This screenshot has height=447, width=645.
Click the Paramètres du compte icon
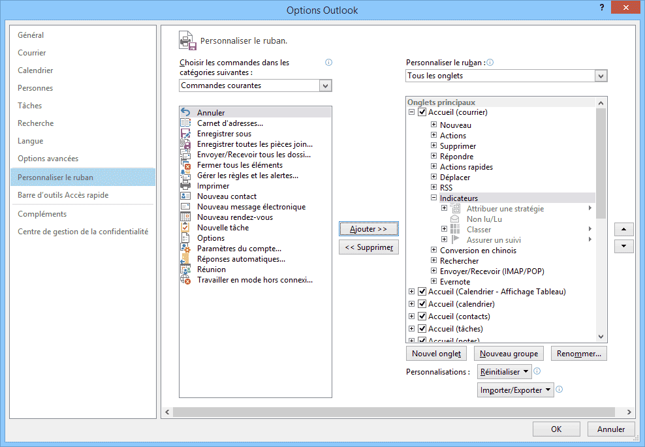[185, 249]
